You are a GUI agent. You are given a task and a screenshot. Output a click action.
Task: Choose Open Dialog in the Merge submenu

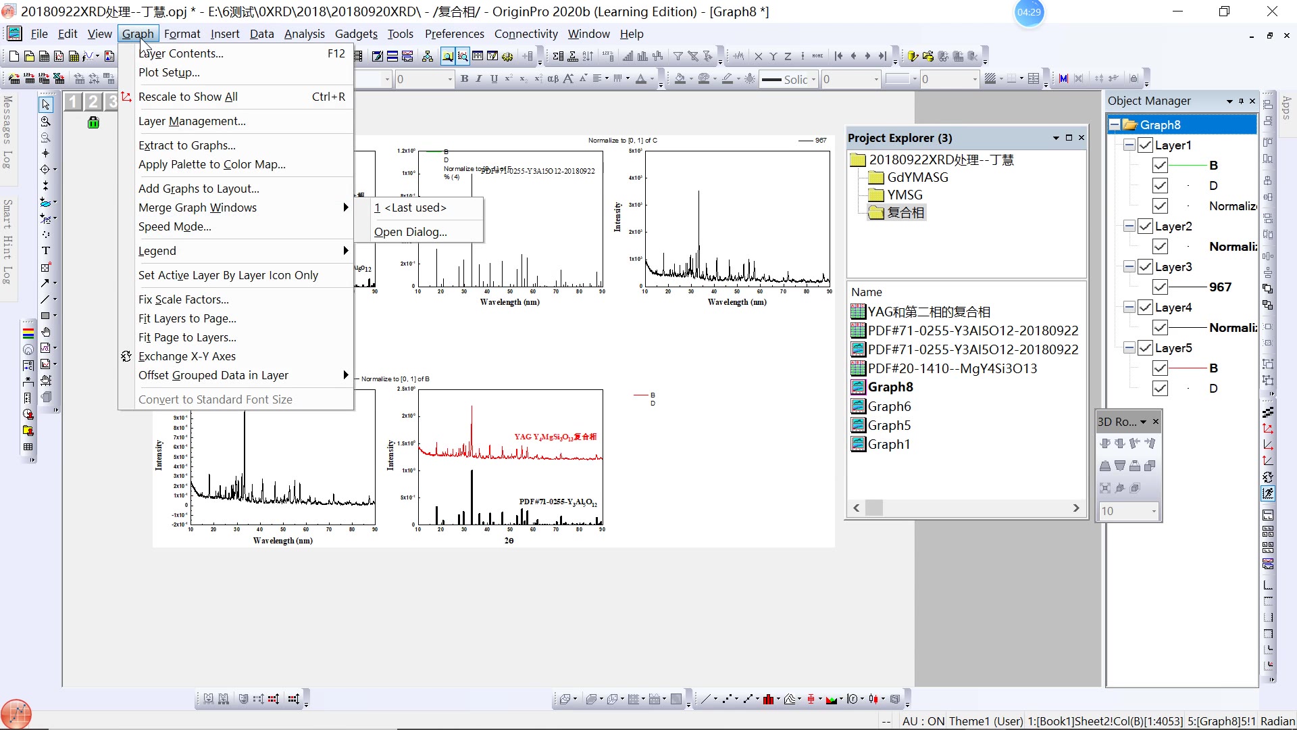410,232
